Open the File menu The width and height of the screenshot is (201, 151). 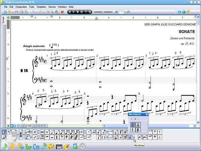tap(6, 7)
